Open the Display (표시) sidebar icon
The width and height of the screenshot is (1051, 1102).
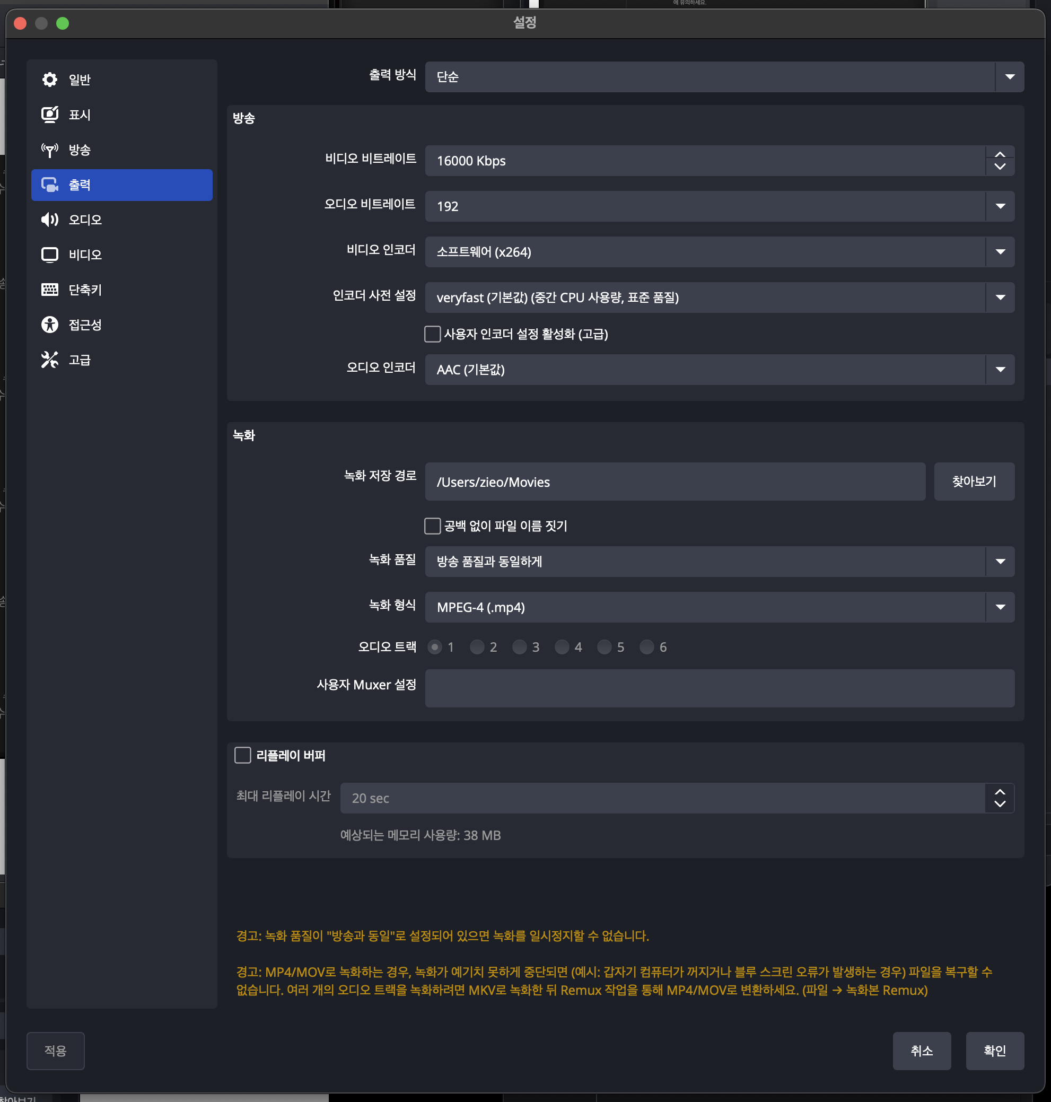point(49,115)
